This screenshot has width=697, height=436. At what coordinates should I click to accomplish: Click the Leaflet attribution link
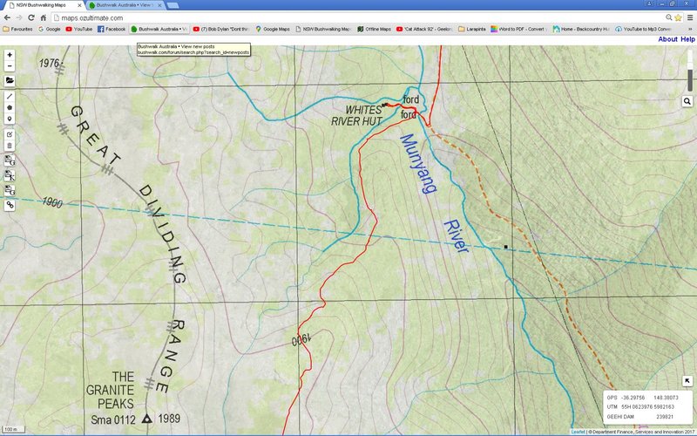pyautogui.click(x=579, y=432)
